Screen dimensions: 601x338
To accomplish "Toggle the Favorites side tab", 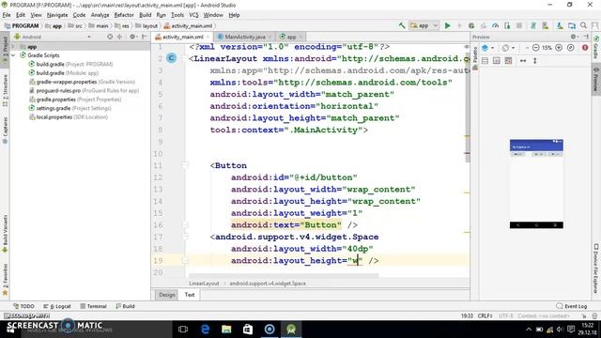I will 5,280.
